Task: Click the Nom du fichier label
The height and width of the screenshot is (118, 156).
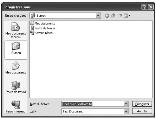Action: tap(40, 104)
